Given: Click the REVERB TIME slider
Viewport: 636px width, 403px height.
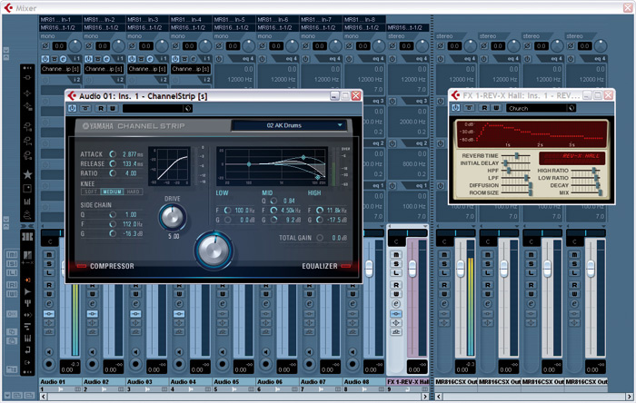Looking at the screenshot, I should click(x=517, y=156).
